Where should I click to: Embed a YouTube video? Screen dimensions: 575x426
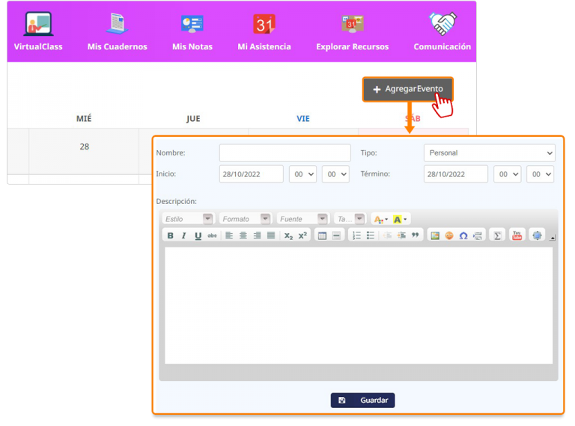click(x=517, y=235)
